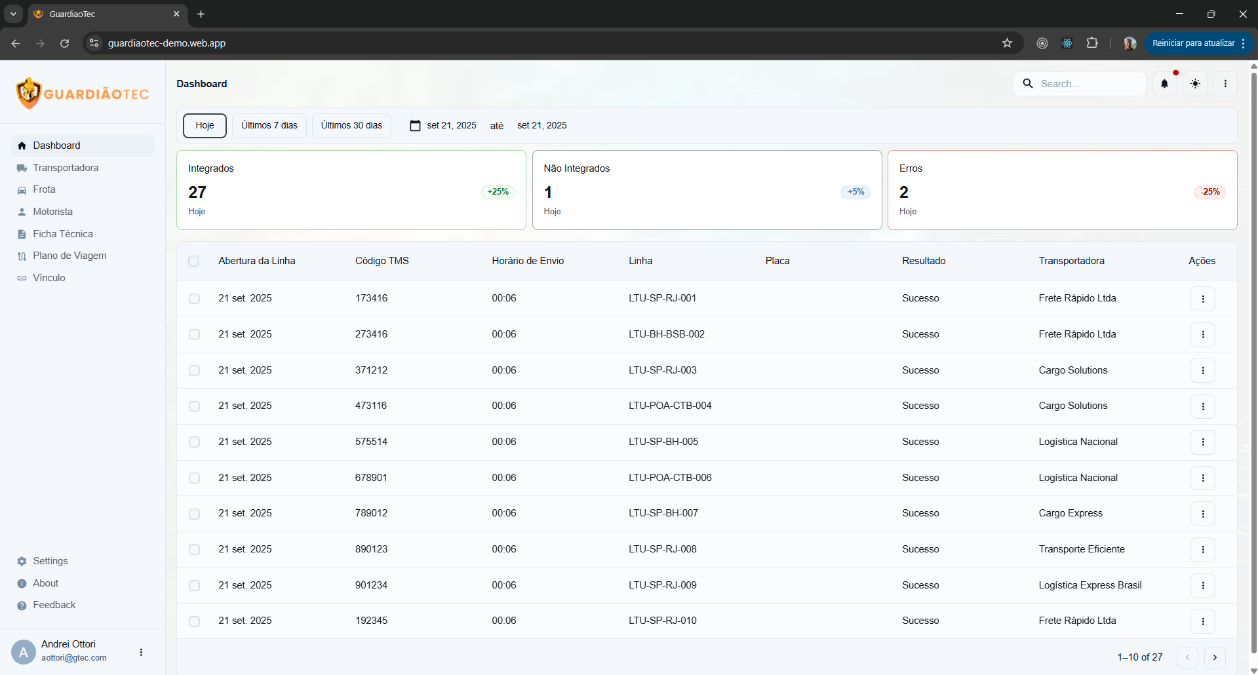Open user account options next to Andrei Ottori

point(141,652)
